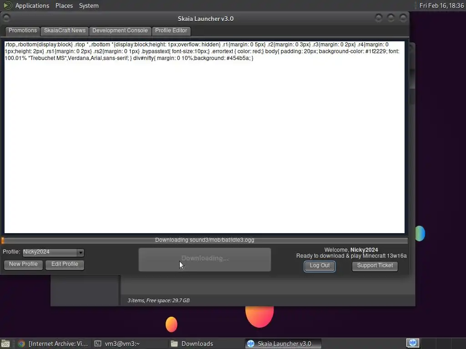Click the terminal icon in taskbar
This screenshot has height=349, width=466.
pos(98,344)
